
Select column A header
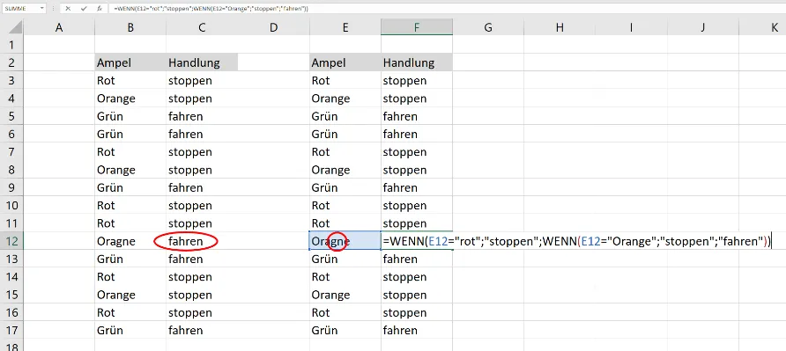pyautogui.click(x=59, y=28)
